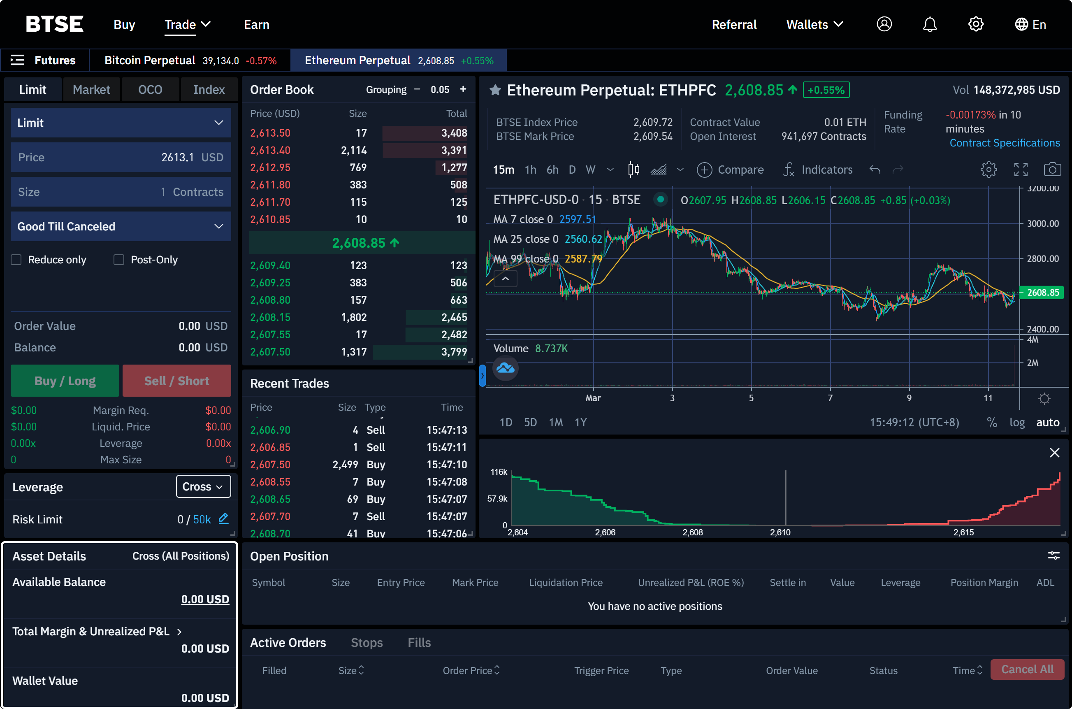The width and height of the screenshot is (1072, 709).
Task: Enable the Post-Only checkbox
Action: click(x=119, y=260)
